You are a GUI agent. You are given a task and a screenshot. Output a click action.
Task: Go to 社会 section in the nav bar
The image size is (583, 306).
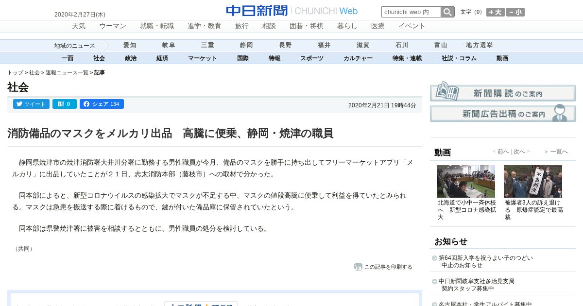click(99, 58)
